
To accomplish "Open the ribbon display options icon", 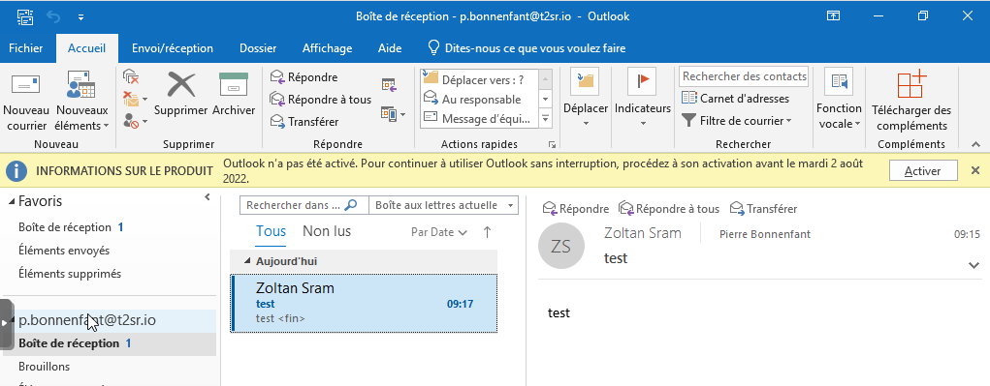I will pyautogui.click(x=834, y=16).
